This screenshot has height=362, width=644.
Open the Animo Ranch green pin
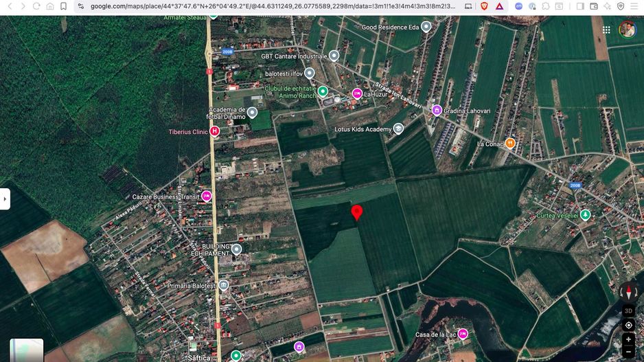click(323, 91)
